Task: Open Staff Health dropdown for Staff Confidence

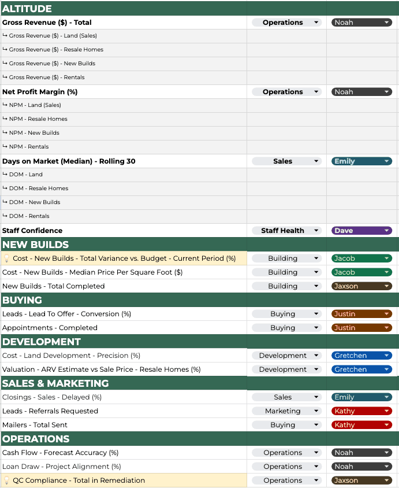Action: 286,231
